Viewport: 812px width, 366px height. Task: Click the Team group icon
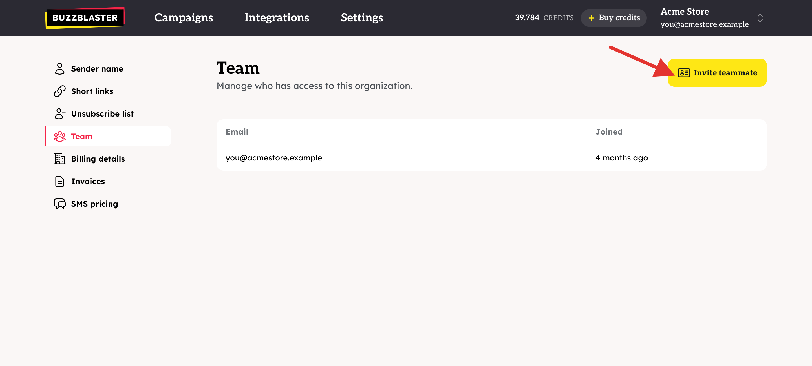[59, 136]
